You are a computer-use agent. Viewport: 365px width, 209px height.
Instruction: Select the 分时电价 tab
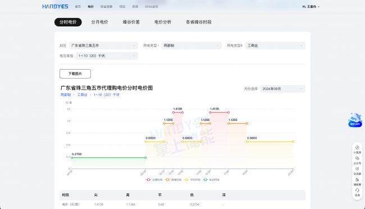pyautogui.click(x=68, y=22)
